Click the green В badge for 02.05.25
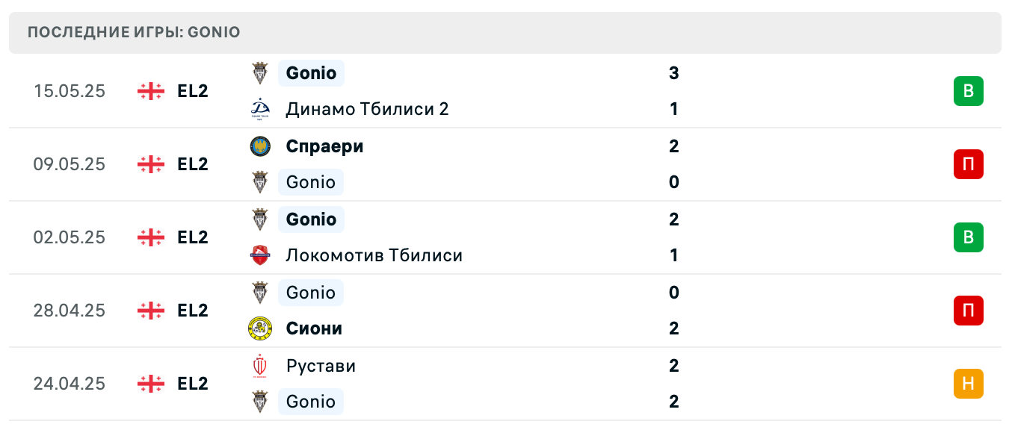The width and height of the screenshot is (1012, 430). point(968,237)
